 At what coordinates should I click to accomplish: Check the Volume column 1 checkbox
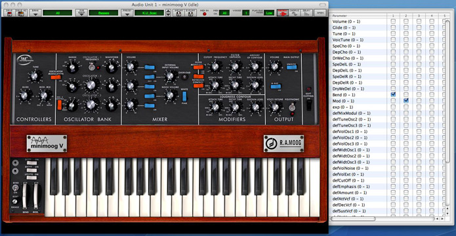[393, 21]
